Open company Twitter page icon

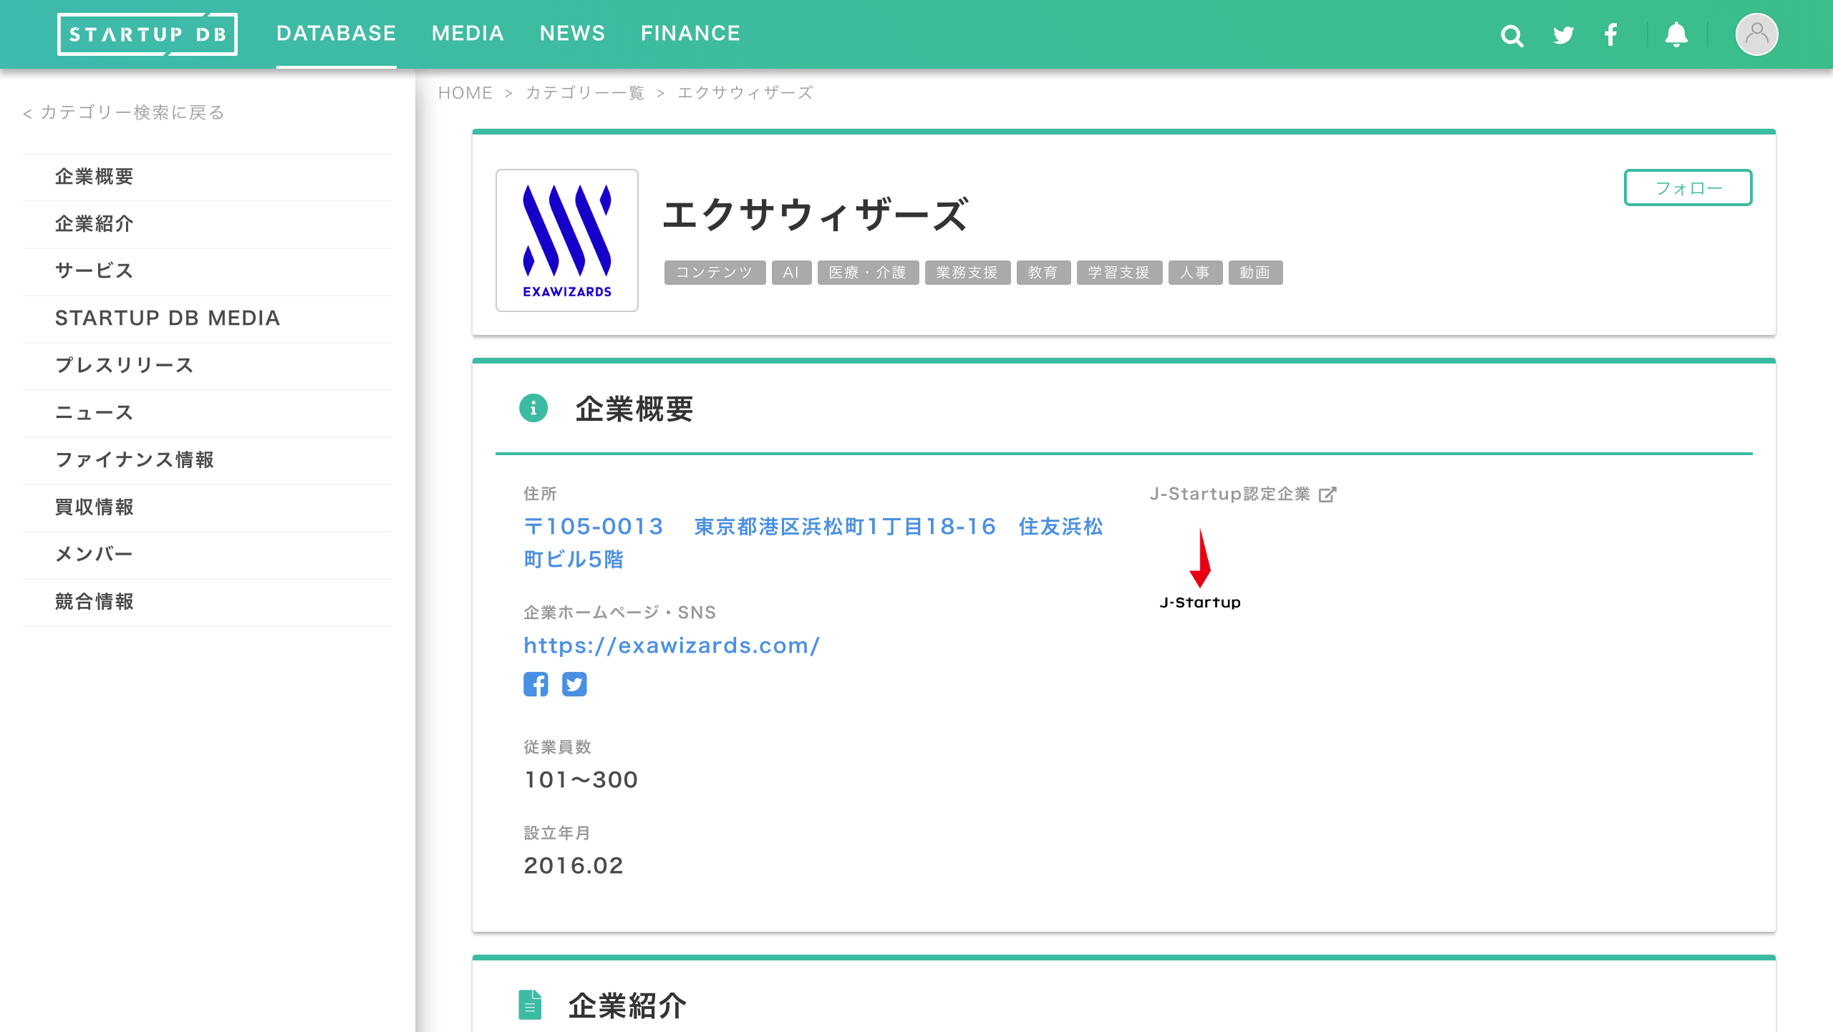click(574, 684)
